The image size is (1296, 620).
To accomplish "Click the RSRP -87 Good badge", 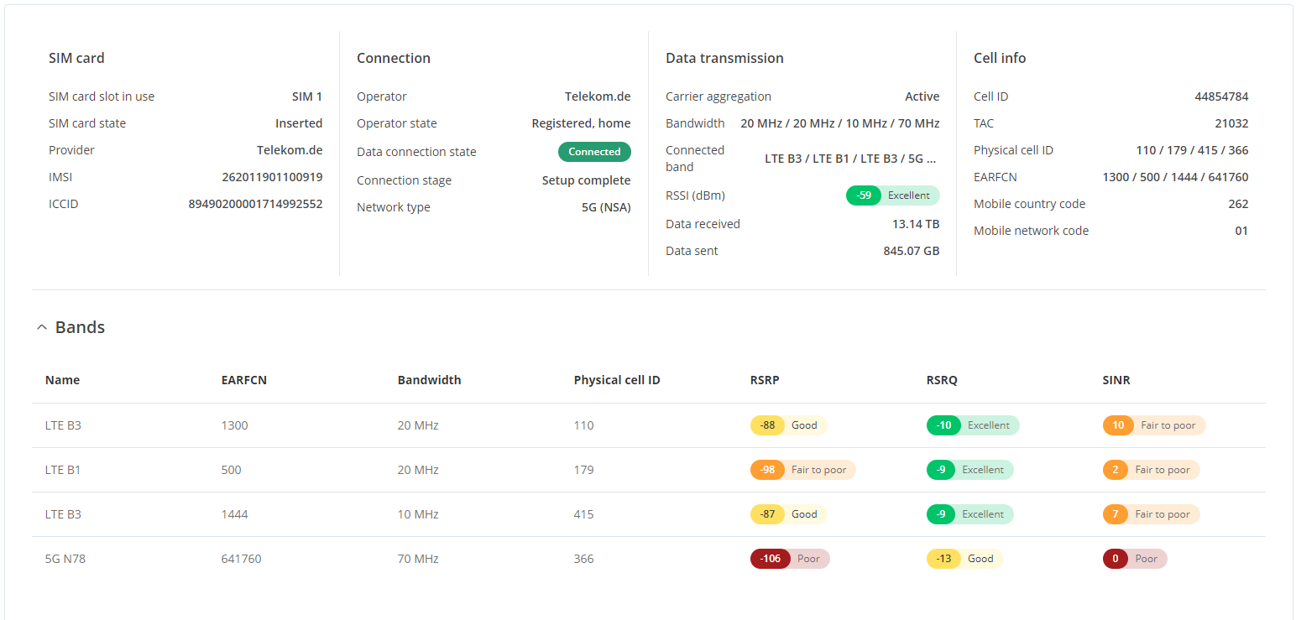I will coord(788,514).
